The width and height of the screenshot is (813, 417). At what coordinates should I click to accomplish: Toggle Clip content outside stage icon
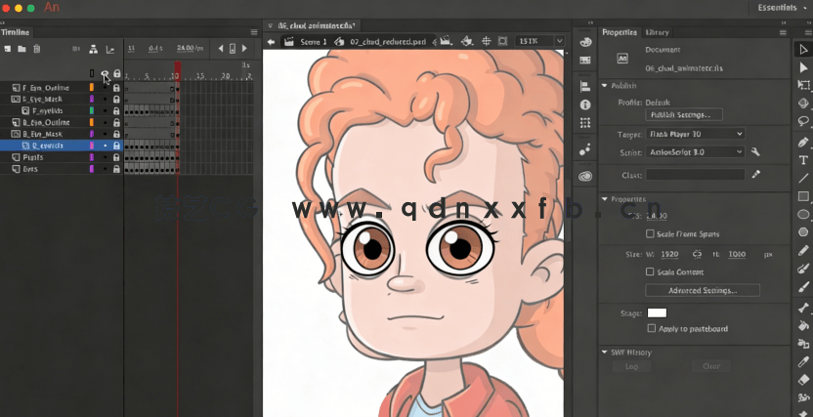pos(502,41)
